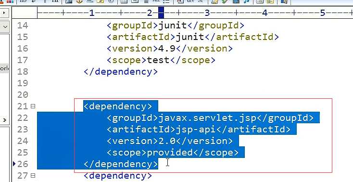Click line number 22 in the gutter
Screen dimensions: 353x182
point(23,118)
